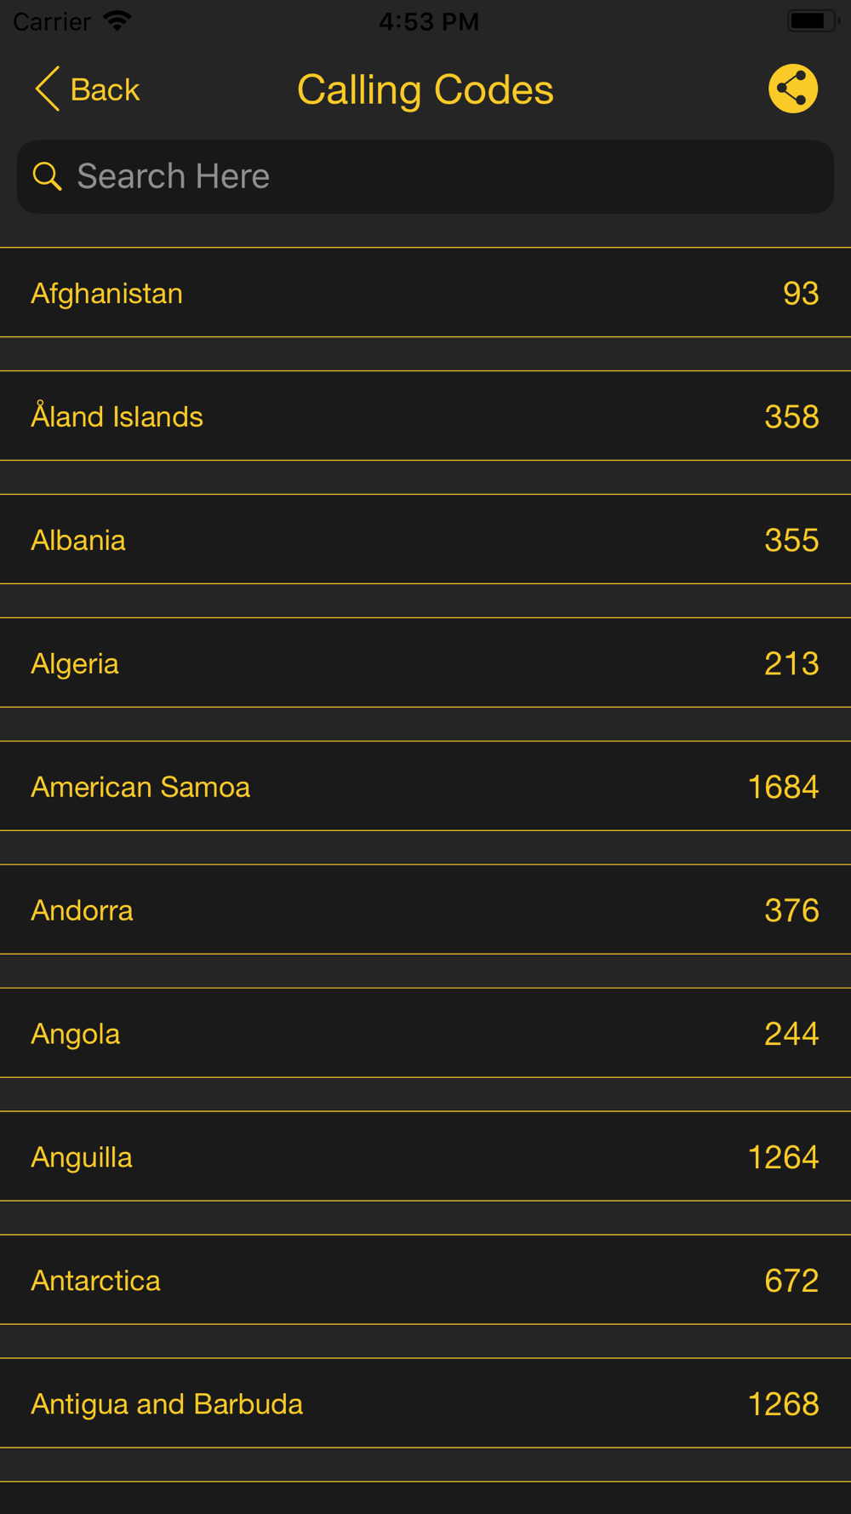Tap the status bar clock
Viewport: 851px width, 1514px height.
429,21
